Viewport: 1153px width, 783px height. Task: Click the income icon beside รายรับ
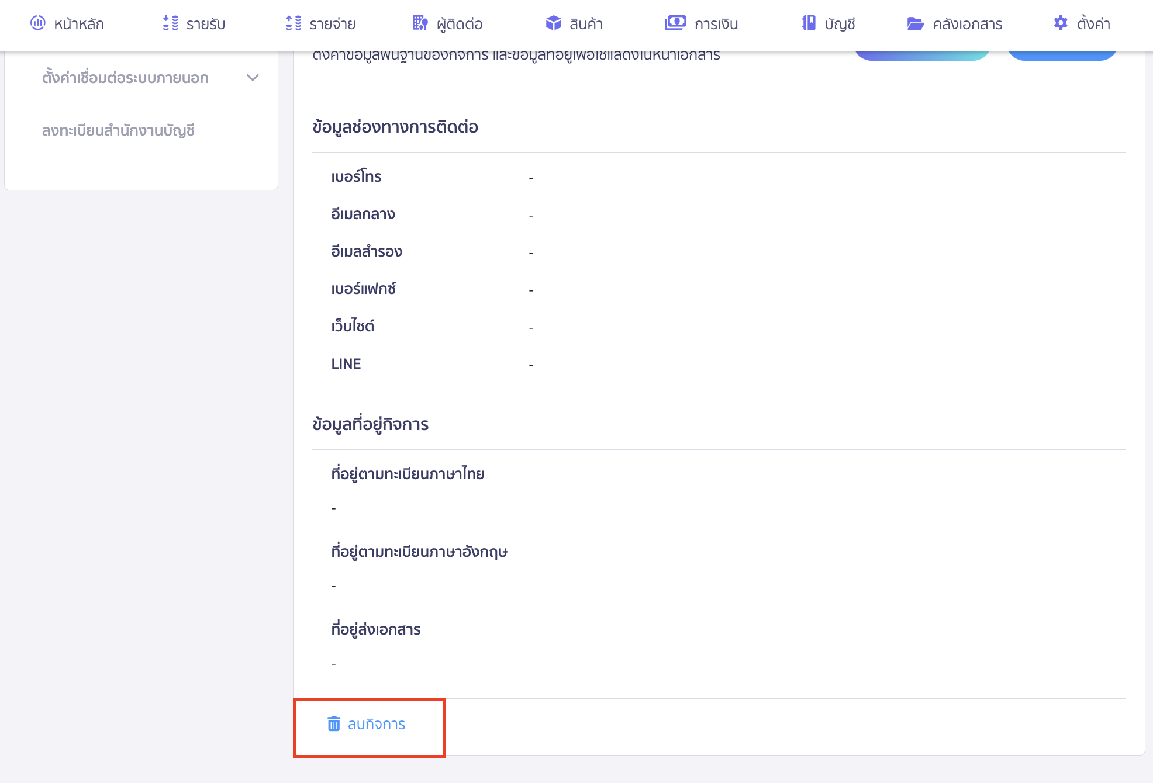[170, 23]
